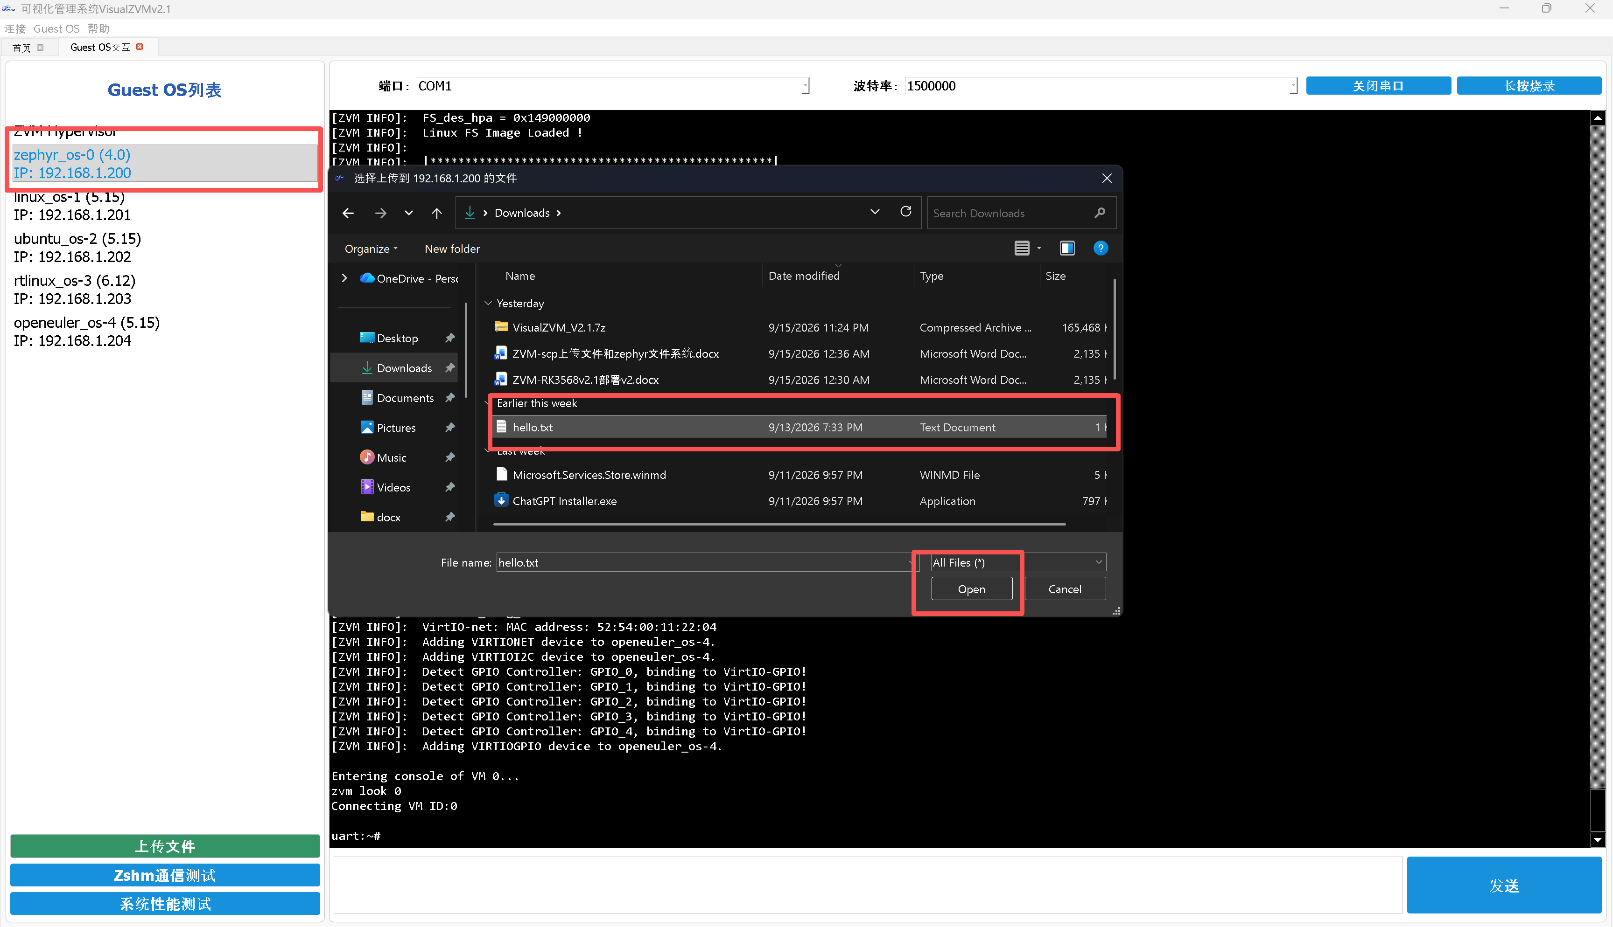Open view options dropdown arrow
1613x927 pixels.
click(1039, 248)
